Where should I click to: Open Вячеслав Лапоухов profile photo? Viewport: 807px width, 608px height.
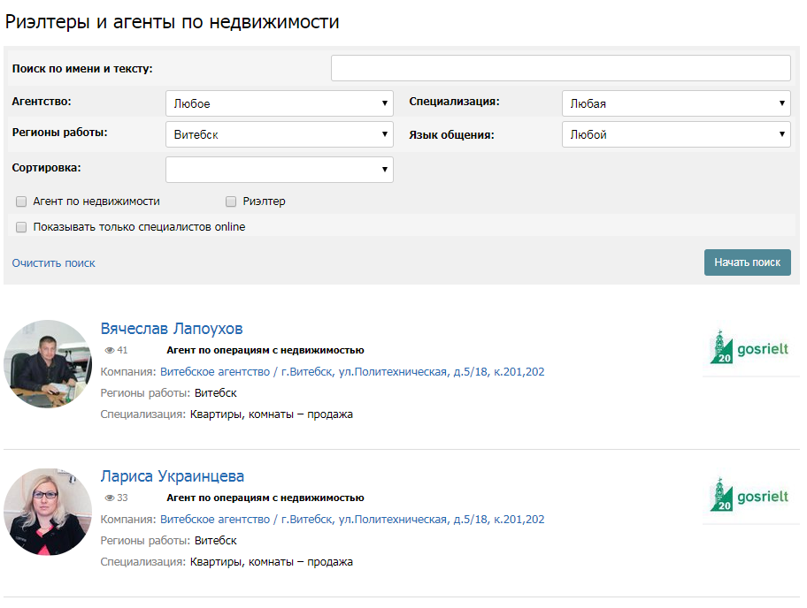tap(48, 364)
